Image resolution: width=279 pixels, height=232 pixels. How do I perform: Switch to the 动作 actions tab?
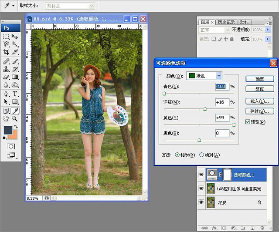coord(244,22)
